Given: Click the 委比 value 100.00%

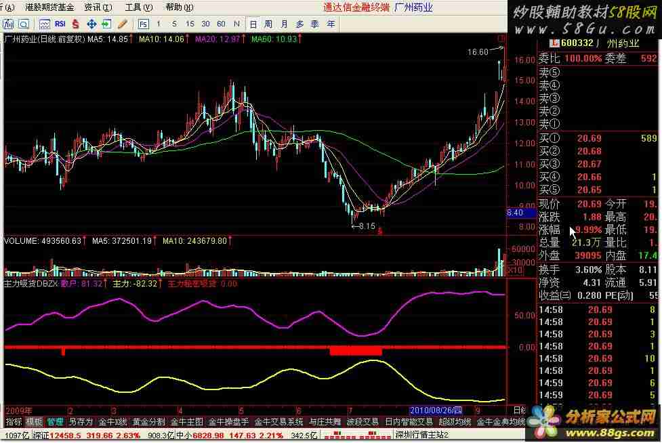Looking at the screenshot, I should click(583, 59).
